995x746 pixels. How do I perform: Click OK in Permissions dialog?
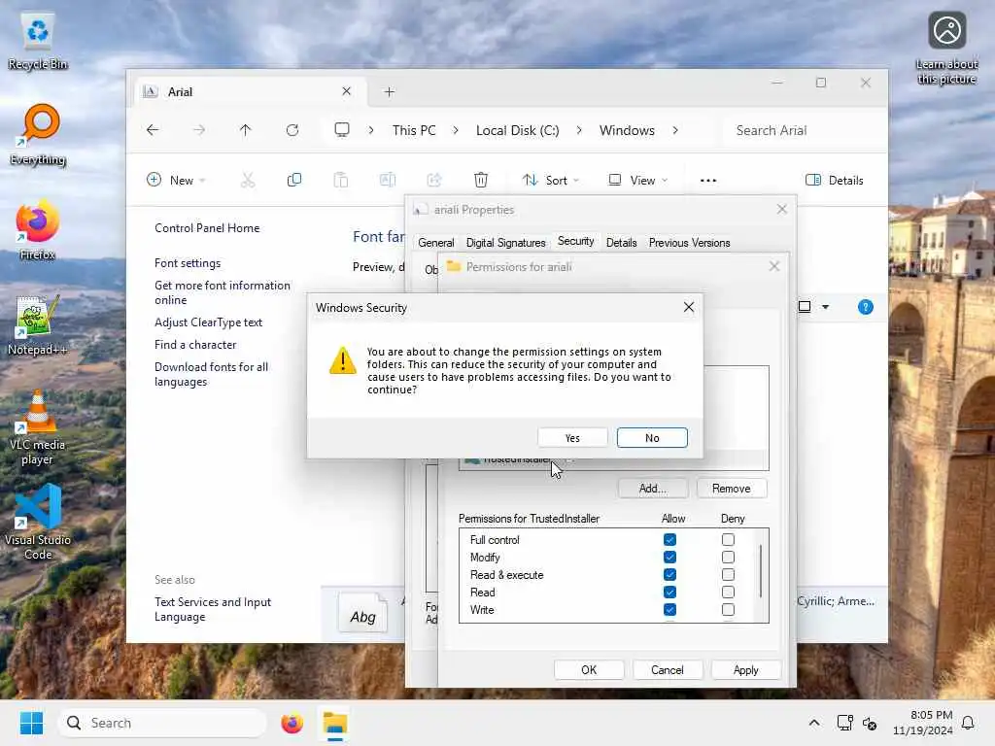point(589,670)
